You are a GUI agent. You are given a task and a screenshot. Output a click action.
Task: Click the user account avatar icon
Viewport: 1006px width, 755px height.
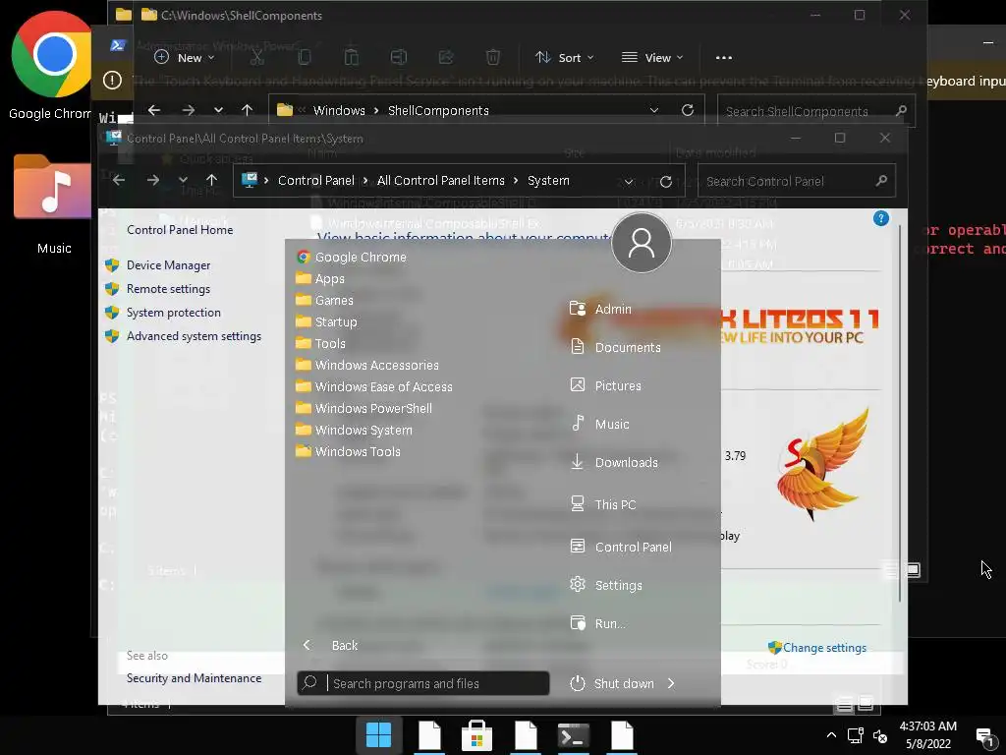point(641,243)
